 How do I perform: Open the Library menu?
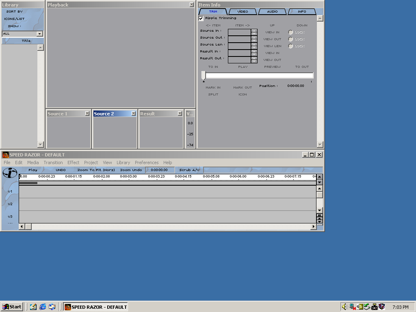coord(123,162)
